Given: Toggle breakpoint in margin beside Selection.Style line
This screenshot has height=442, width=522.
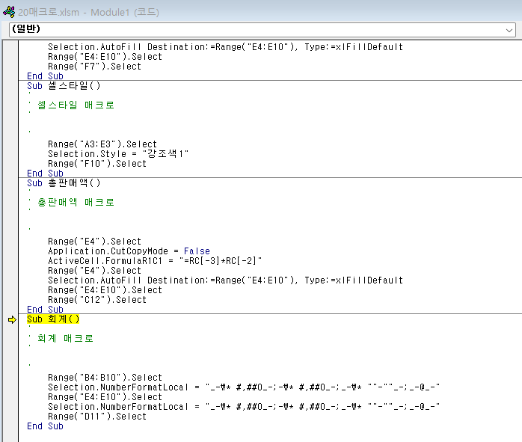Looking at the screenshot, I should coord(11,154).
